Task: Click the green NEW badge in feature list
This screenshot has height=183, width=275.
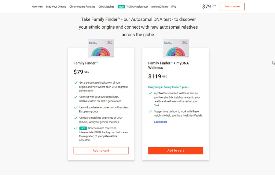Action: (x=83, y=128)
